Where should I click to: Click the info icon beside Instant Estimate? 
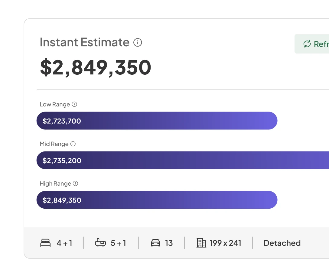coord(138,43)
